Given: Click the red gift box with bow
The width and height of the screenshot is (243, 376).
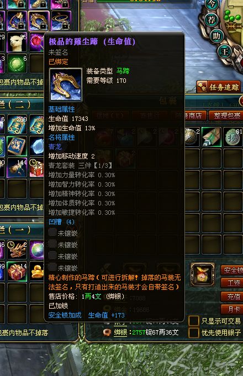Looking at the screenshot, I should pos(17,272).
